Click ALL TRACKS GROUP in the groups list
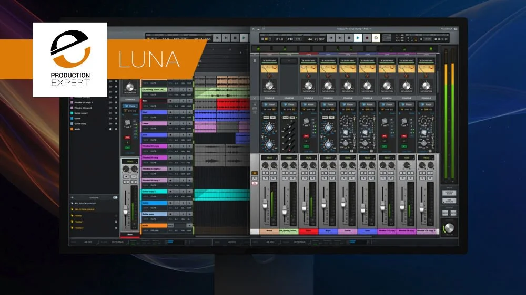 [x=85, y=203]
